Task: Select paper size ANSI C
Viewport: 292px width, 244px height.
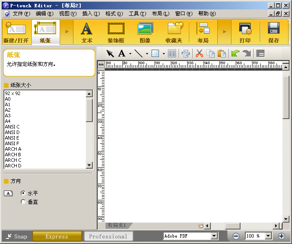Action: (45, 127)
